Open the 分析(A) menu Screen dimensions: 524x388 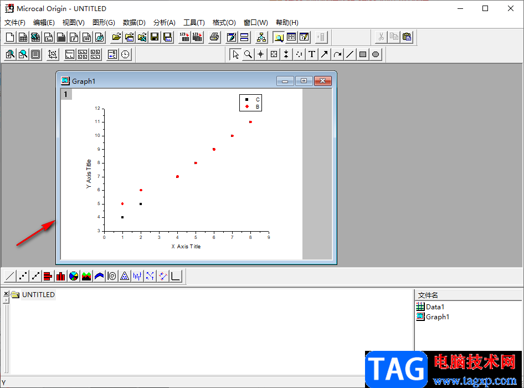coord(164,23)
